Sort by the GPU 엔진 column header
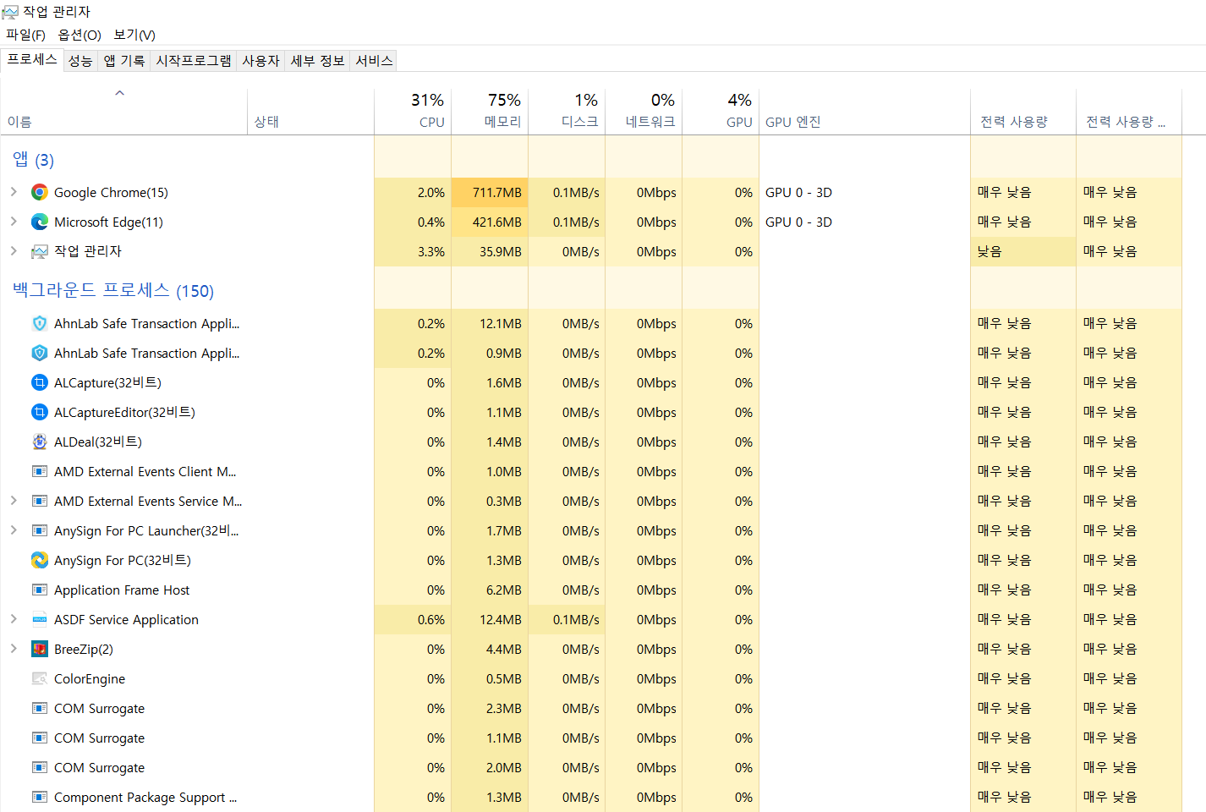The image size is (1206, 812). coord(864,112)
